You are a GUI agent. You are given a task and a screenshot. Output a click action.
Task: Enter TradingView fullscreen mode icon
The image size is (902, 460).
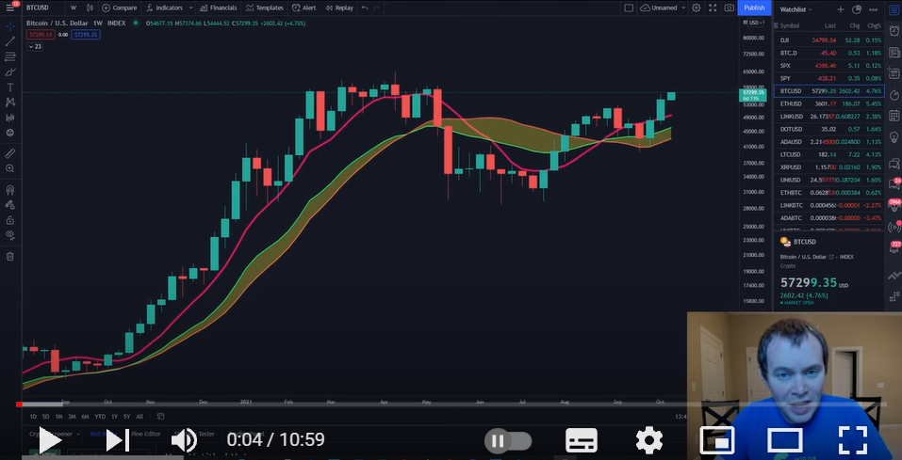pyautogui.click(x=713, y=8)
